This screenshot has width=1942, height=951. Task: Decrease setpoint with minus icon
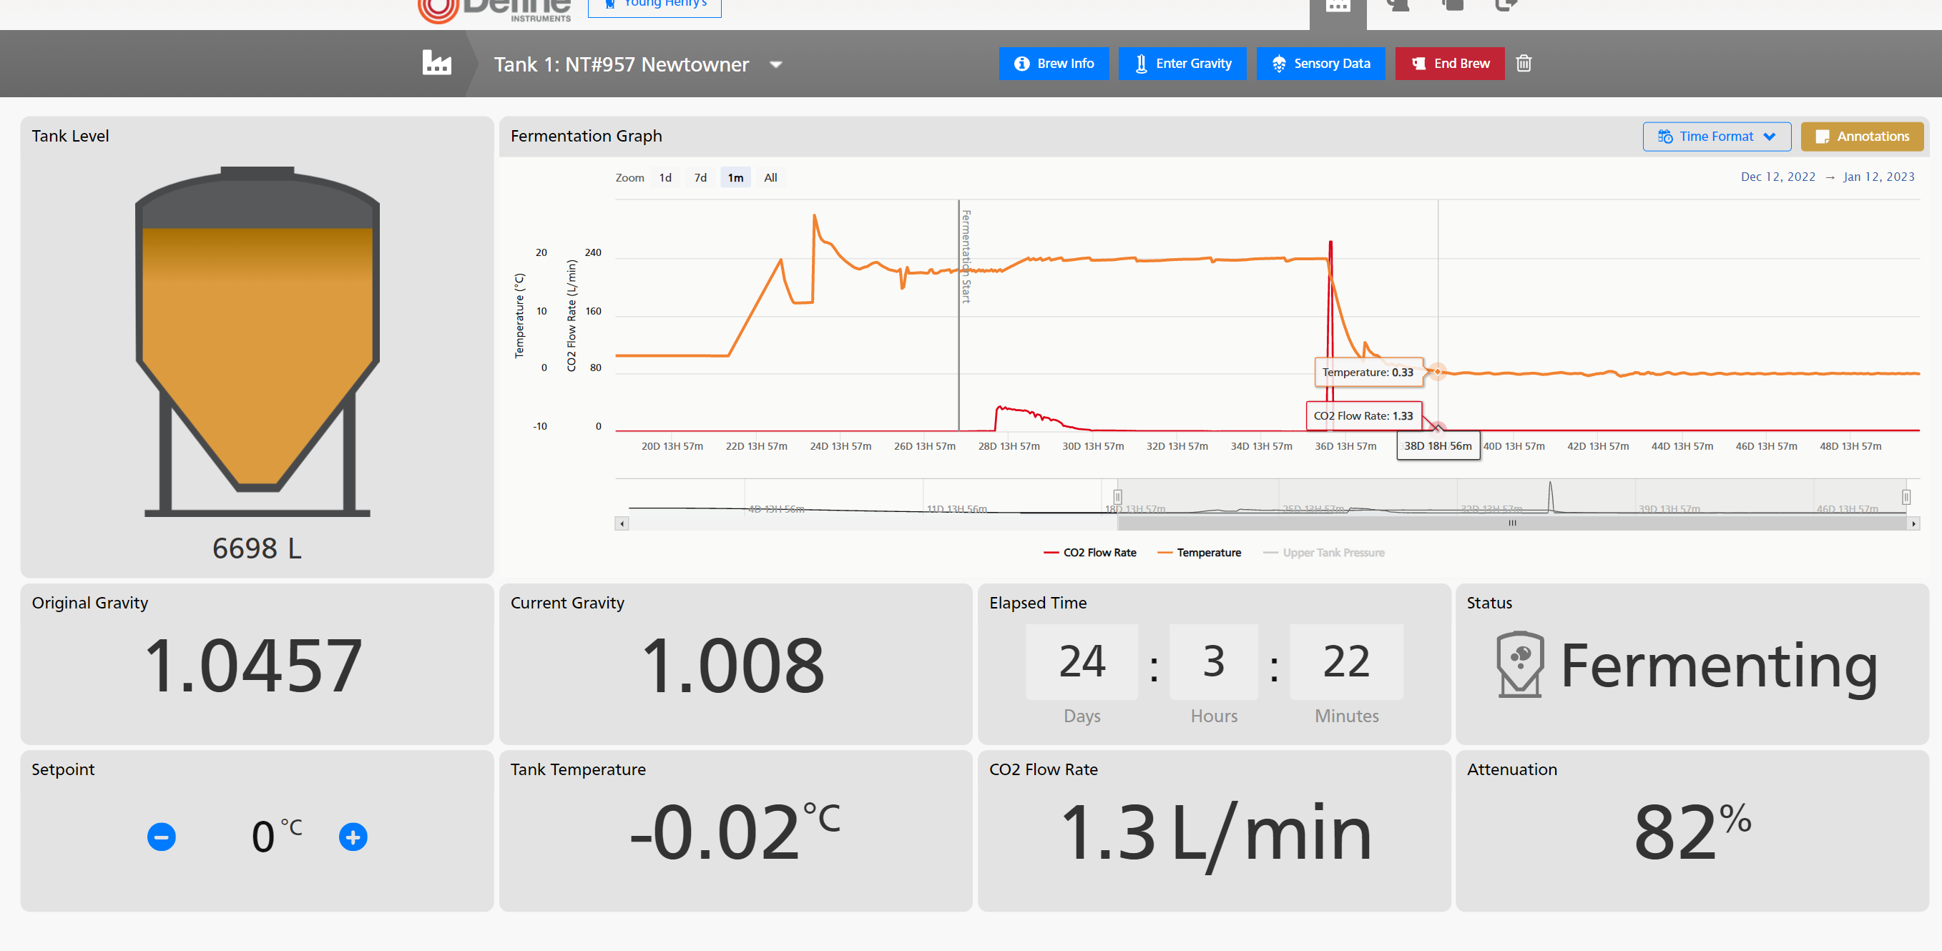pos(162,837)
